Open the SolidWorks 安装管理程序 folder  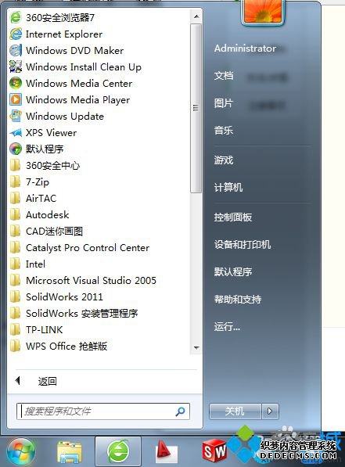coord(74,313)
